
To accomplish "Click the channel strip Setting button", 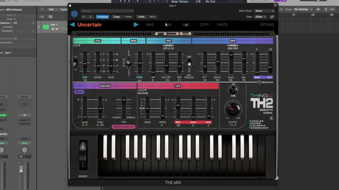I will (25, 97).
